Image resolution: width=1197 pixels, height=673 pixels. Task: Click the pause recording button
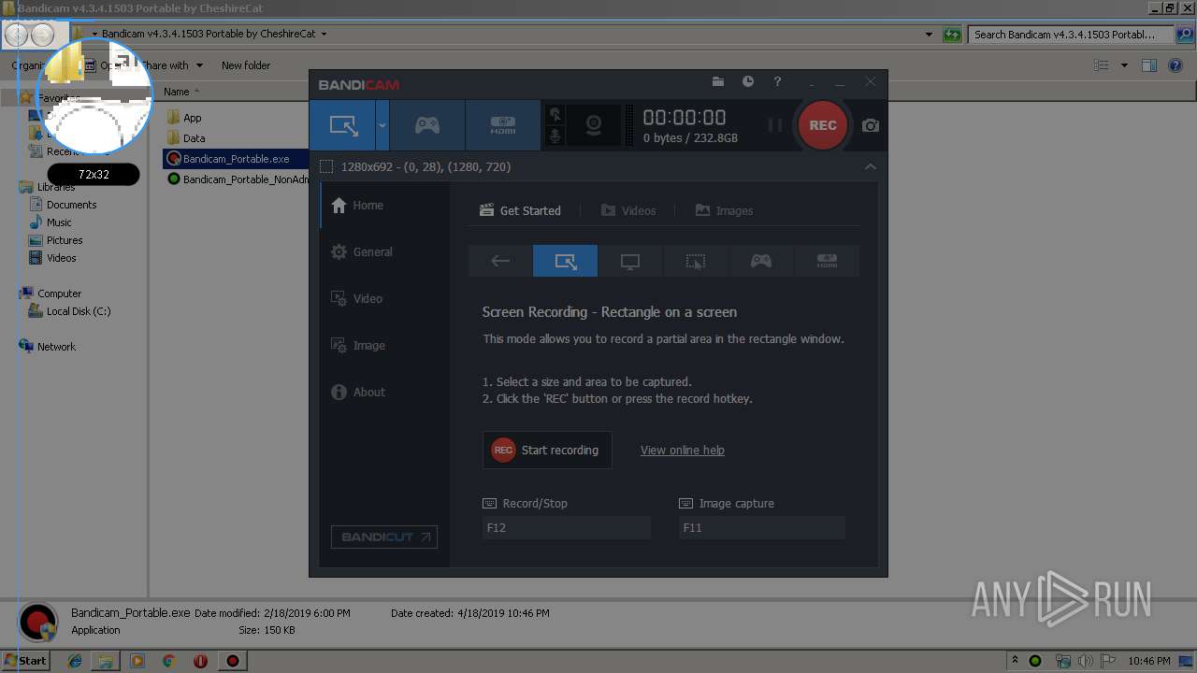pos(775,125)
